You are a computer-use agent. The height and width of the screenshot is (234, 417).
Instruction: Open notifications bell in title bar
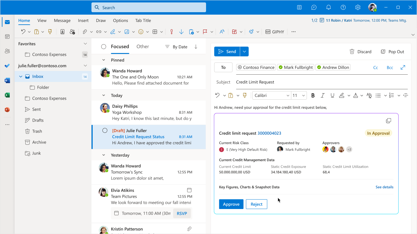[x=329, y=8]
